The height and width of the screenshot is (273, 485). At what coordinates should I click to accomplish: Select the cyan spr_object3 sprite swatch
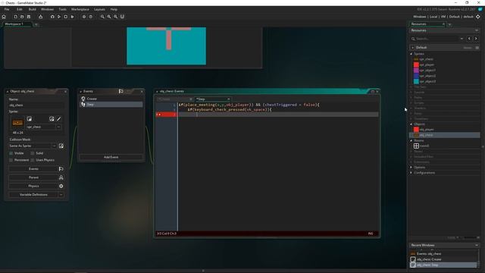(416, 81)
